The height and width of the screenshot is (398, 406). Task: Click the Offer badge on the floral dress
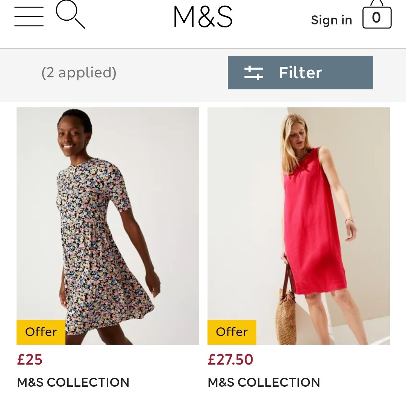41,332
